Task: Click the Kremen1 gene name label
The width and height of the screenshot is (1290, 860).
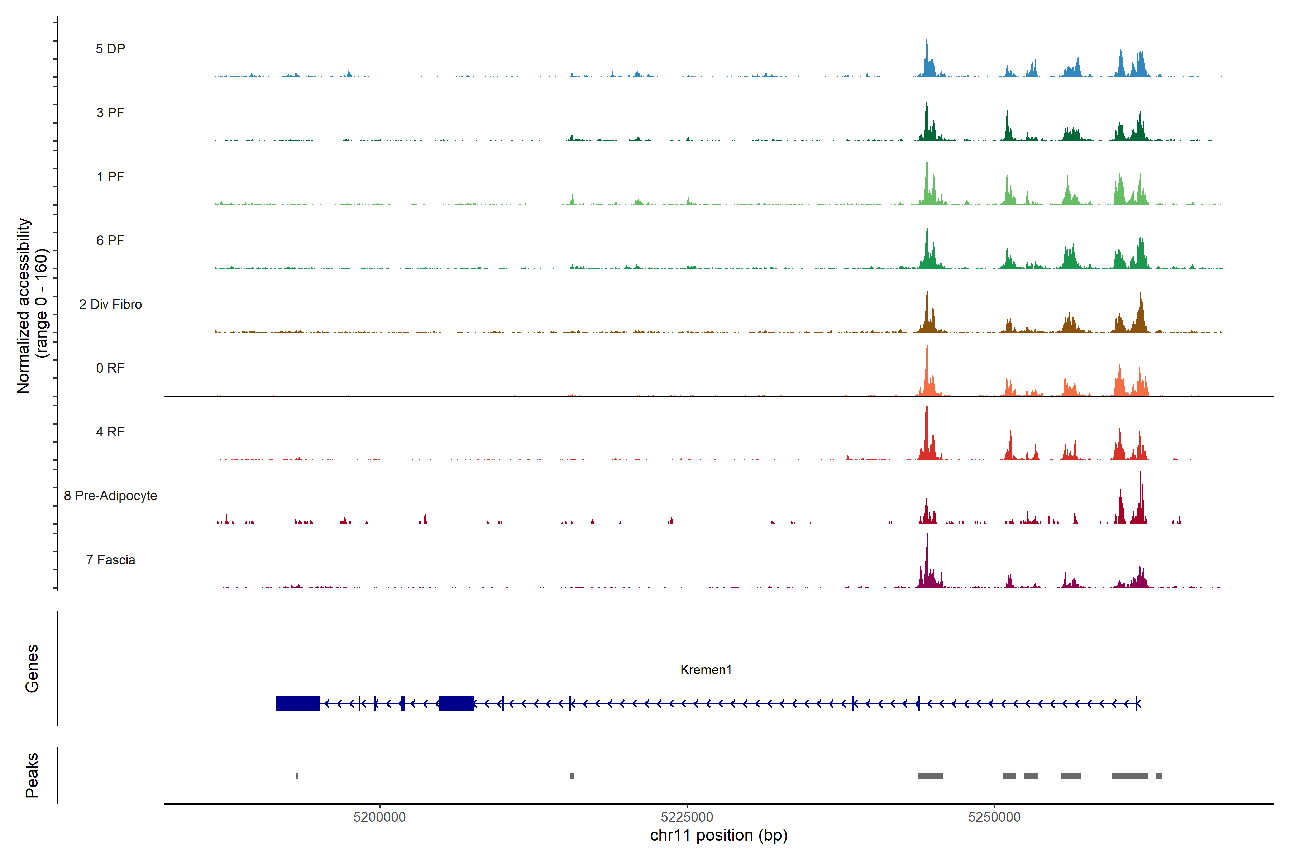Action: (706, 670)
